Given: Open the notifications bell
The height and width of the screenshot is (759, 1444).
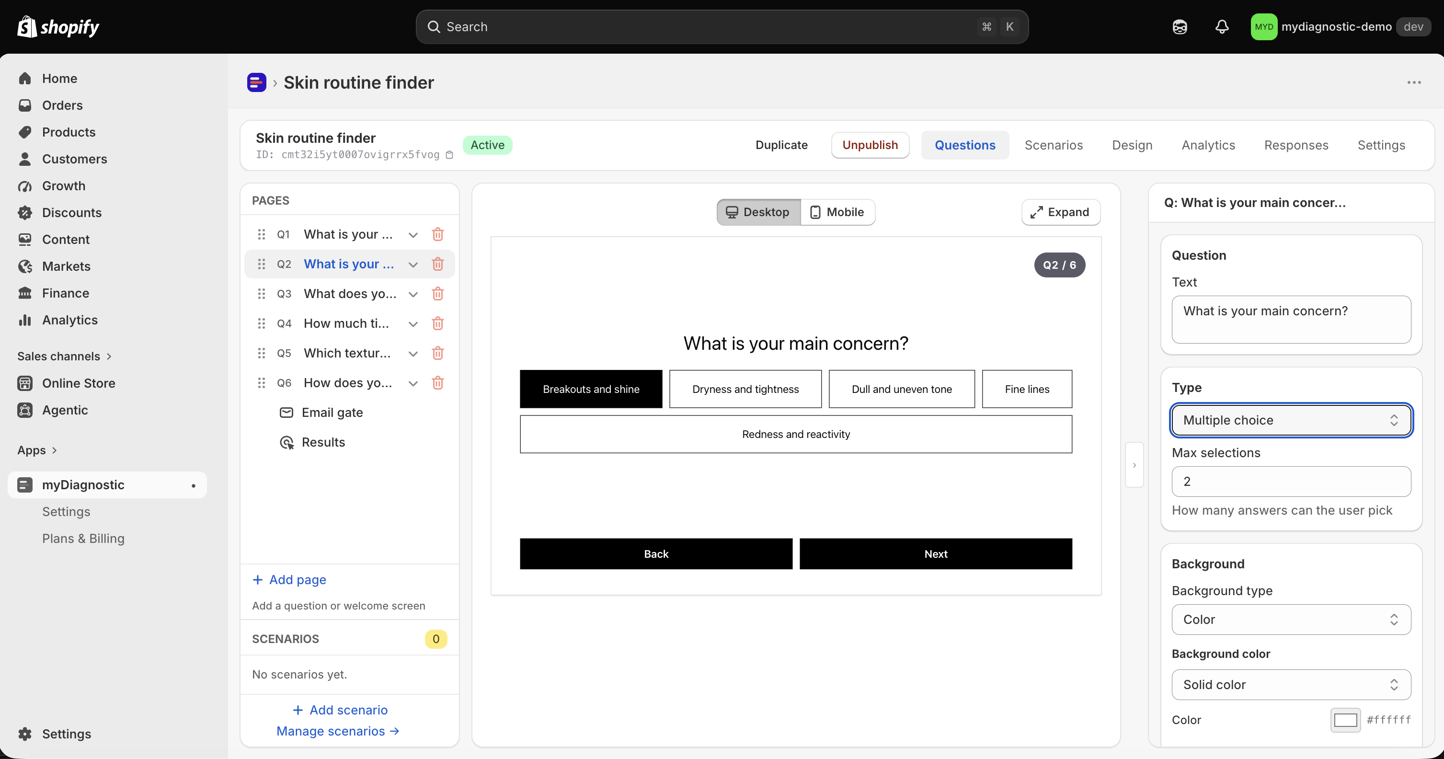Looking at the screenshot, I should point(1221,26).
